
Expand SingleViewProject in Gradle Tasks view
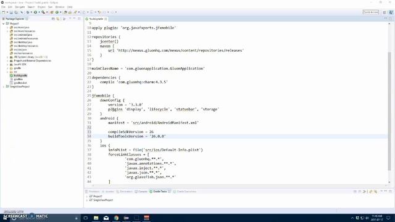[x=87, y=200]
